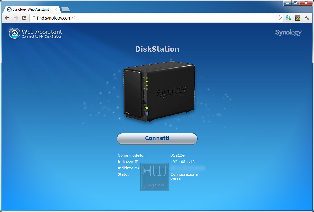Click the Connetti button
Image resolution: width=314 pixels, height=212 pixels.
tap(157, 139)
